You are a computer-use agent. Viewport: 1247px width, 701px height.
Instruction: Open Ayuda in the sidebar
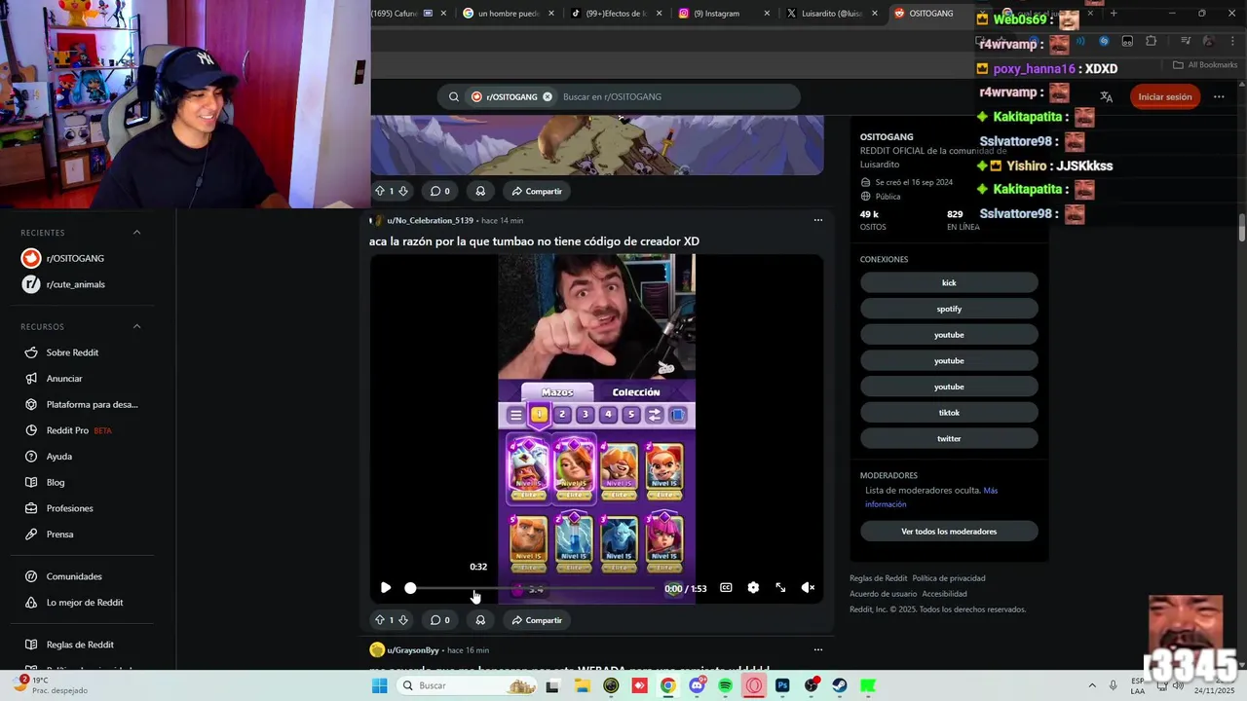tap(58, 457)
